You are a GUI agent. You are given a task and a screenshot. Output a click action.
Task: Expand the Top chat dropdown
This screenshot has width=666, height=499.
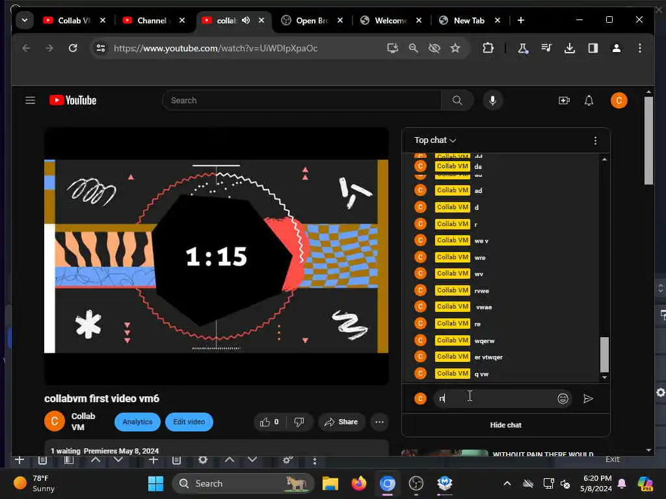pos(435,140)
